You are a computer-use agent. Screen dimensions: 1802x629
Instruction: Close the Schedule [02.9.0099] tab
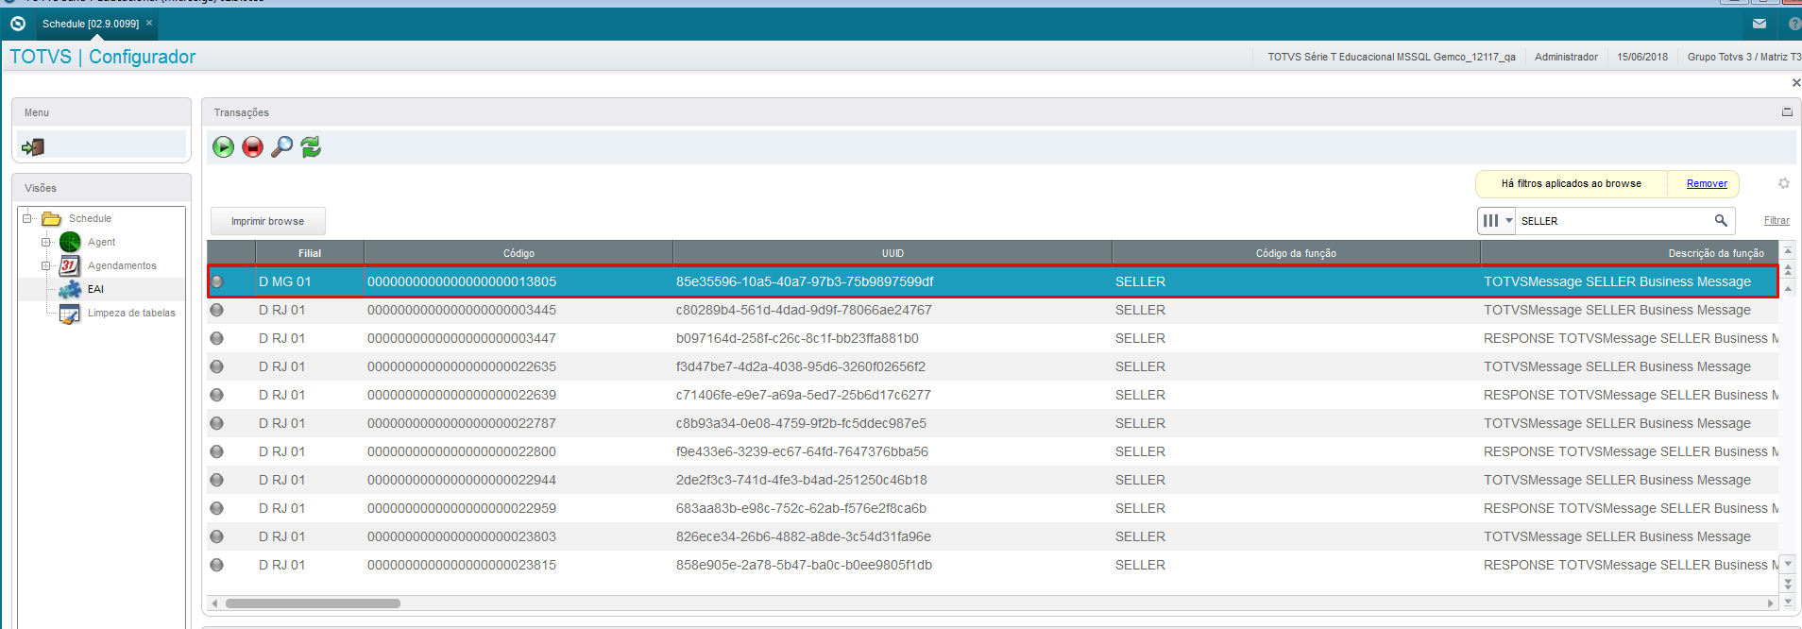149,23
